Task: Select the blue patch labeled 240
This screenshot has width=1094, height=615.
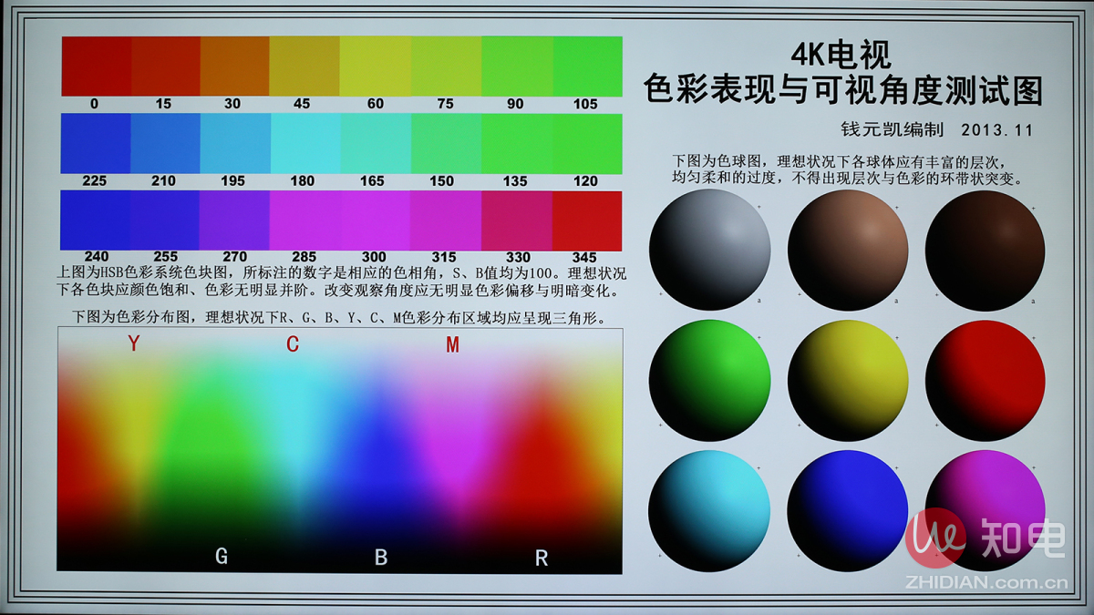Action: (x=95, y=220)
